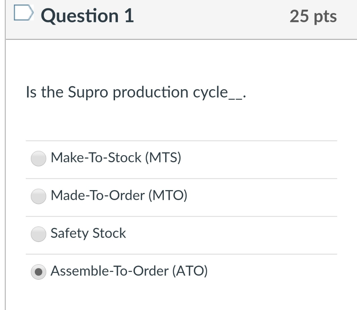Click the selected Assemble-To-Order (ATO) radio button
Viewport: 357px width, 310px height.
(38, 271)
